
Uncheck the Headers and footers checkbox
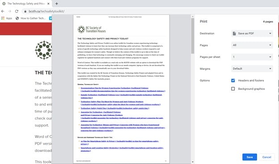(233, 80)
